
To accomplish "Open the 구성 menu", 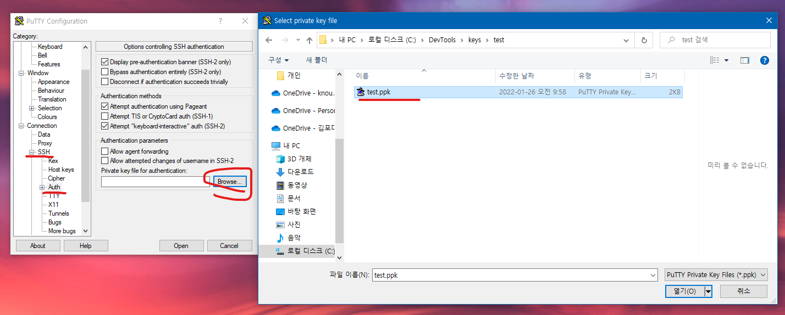I will [278, 60].
